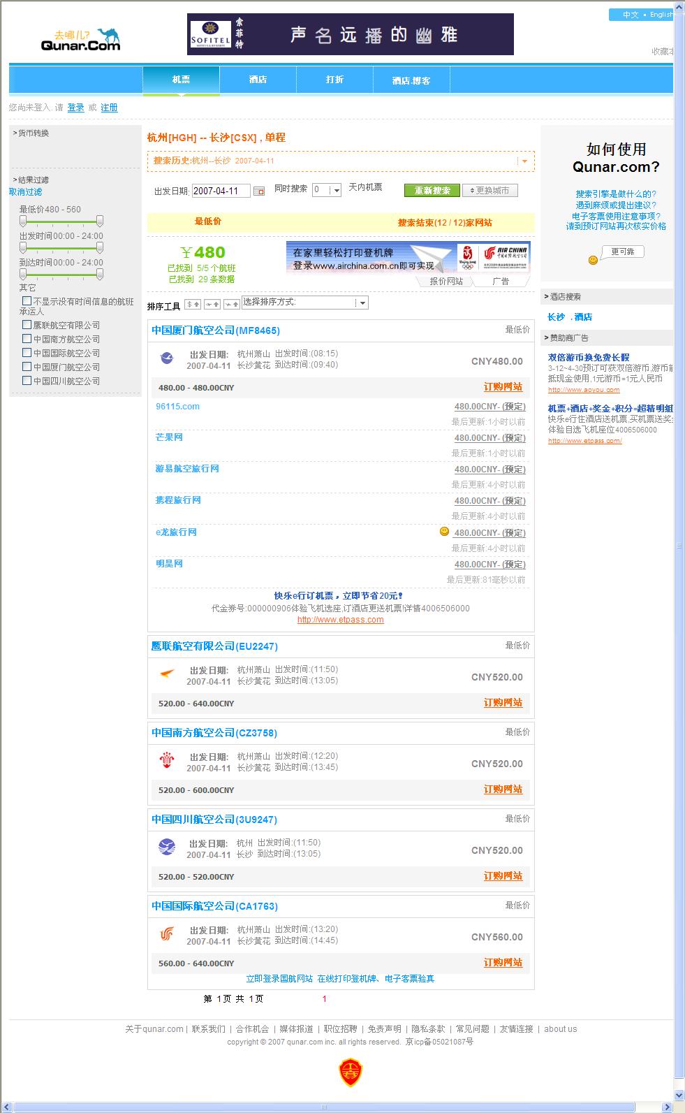Viewport: 685px width, 1113px height.
Task: Open the 双倍游币换免费长假 sponsor ad link
Action: click(x=589, y=358)
